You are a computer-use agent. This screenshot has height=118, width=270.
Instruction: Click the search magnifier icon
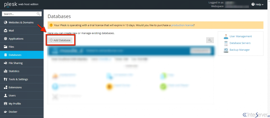(x=38, y=14)
